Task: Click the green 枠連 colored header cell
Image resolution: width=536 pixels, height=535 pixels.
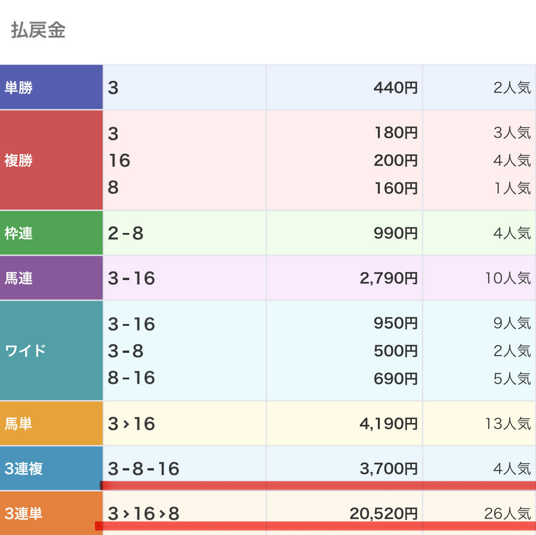Action: (51, 232)
